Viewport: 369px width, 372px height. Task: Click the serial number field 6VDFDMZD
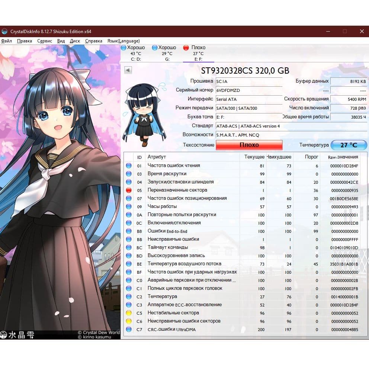[x=249, y=90]
